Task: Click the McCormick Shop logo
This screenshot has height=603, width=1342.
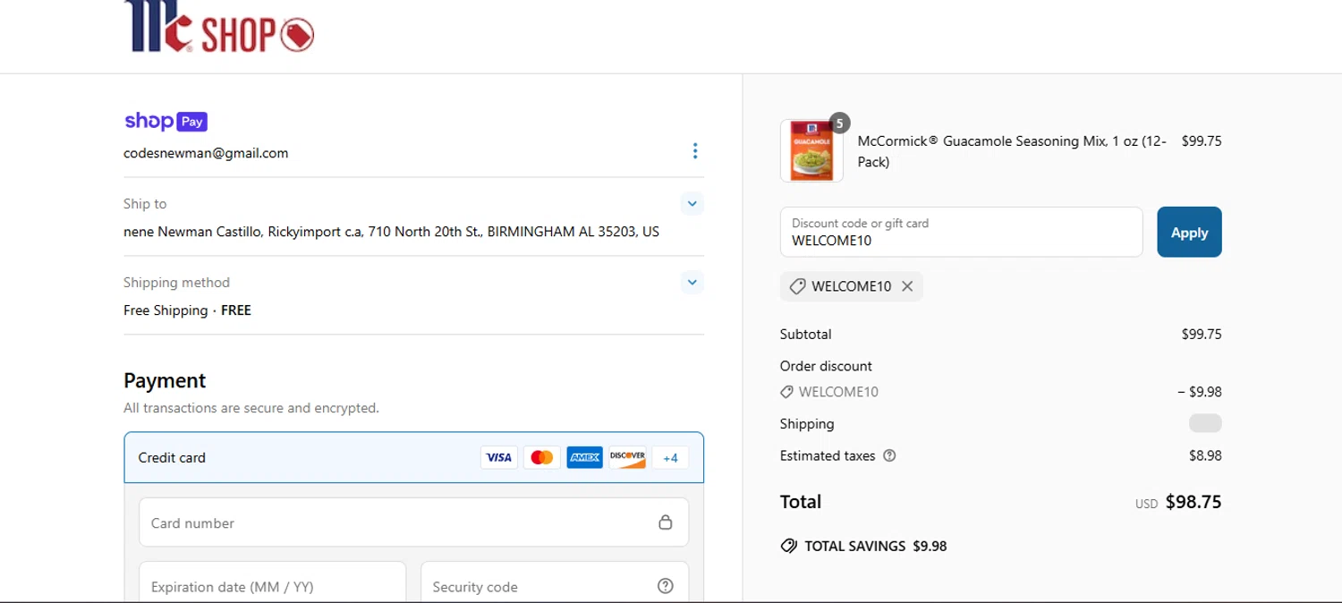Action: click(218, 26)
